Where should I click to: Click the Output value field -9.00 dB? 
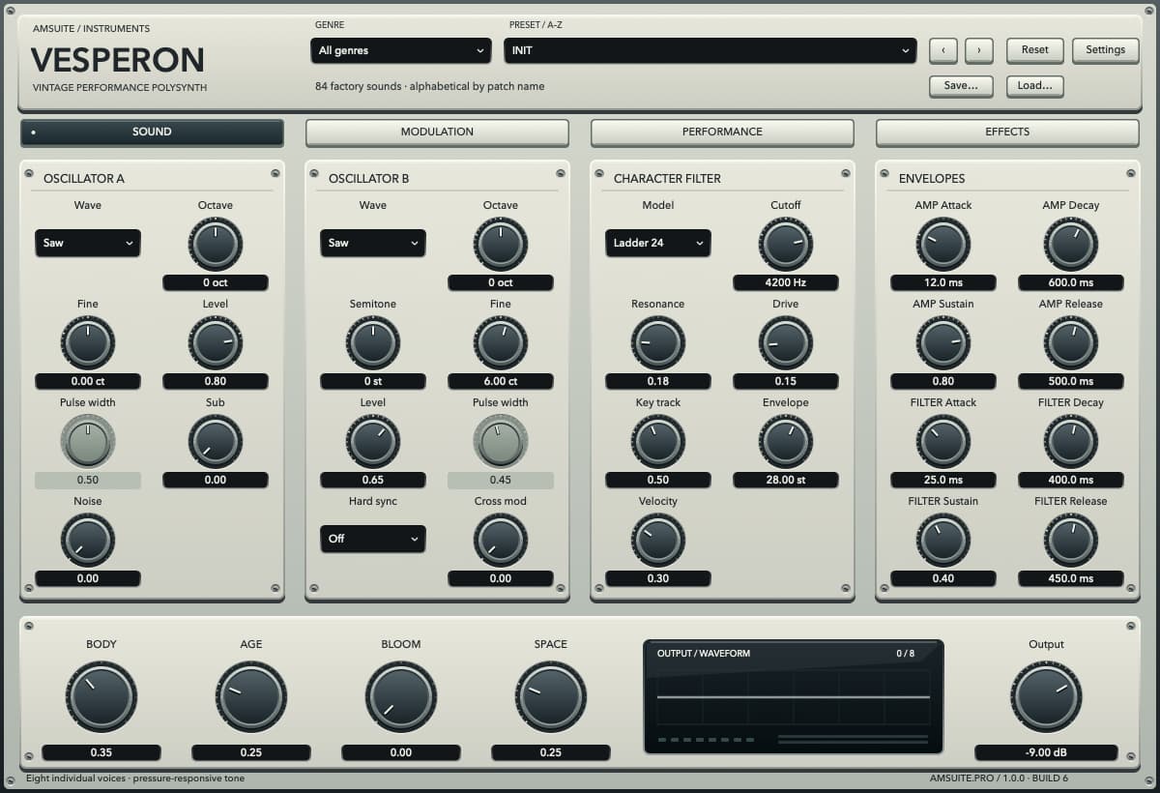[x=1046, y=753]
